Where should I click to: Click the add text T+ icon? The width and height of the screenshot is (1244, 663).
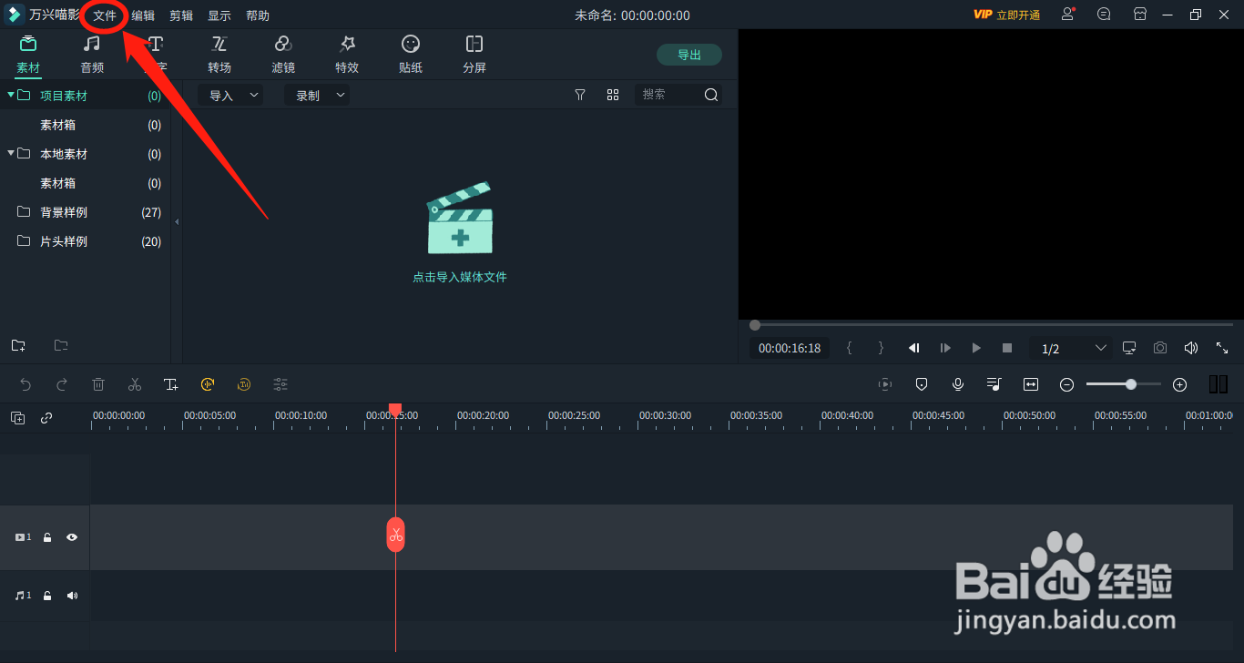171,384
